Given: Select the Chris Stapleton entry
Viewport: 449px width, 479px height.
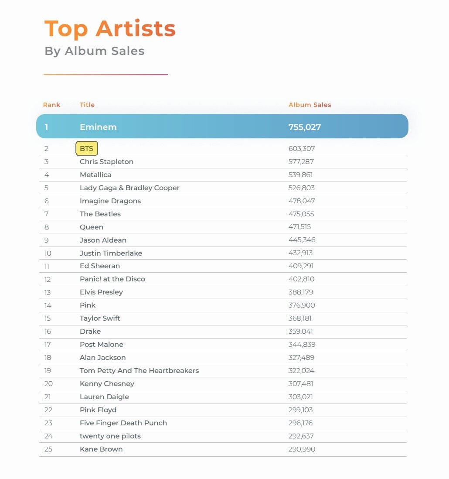Looking at the screenshot, I should pyautogui.click(x=106, y=161).
